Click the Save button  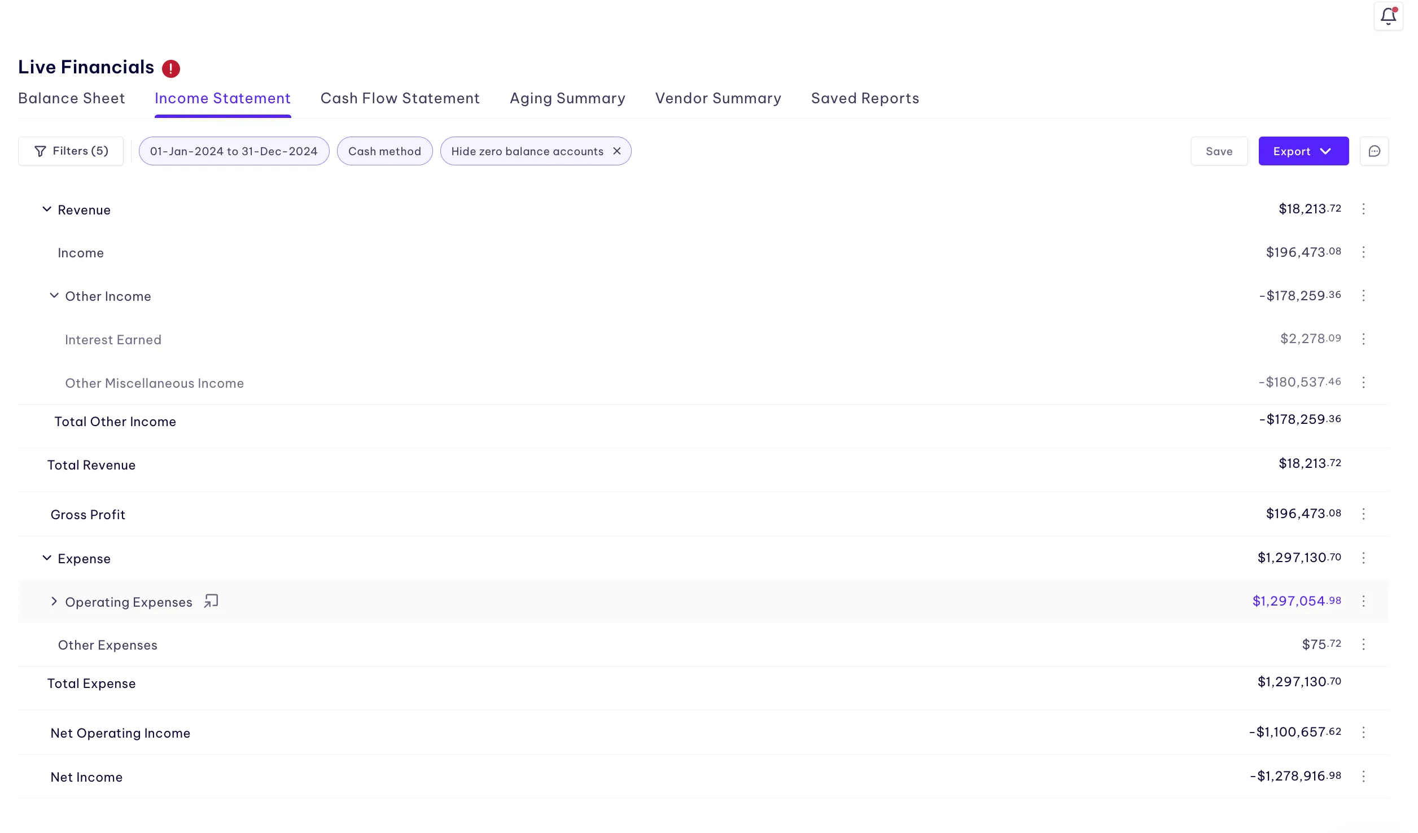tap(1219, 151)
